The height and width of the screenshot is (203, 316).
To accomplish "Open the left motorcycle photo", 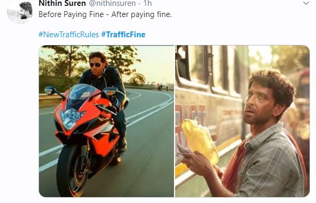I will (x=106, y=121).
